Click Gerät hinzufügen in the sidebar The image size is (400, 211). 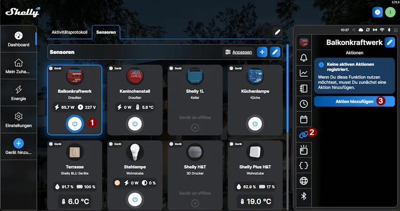tap(18, 147)
